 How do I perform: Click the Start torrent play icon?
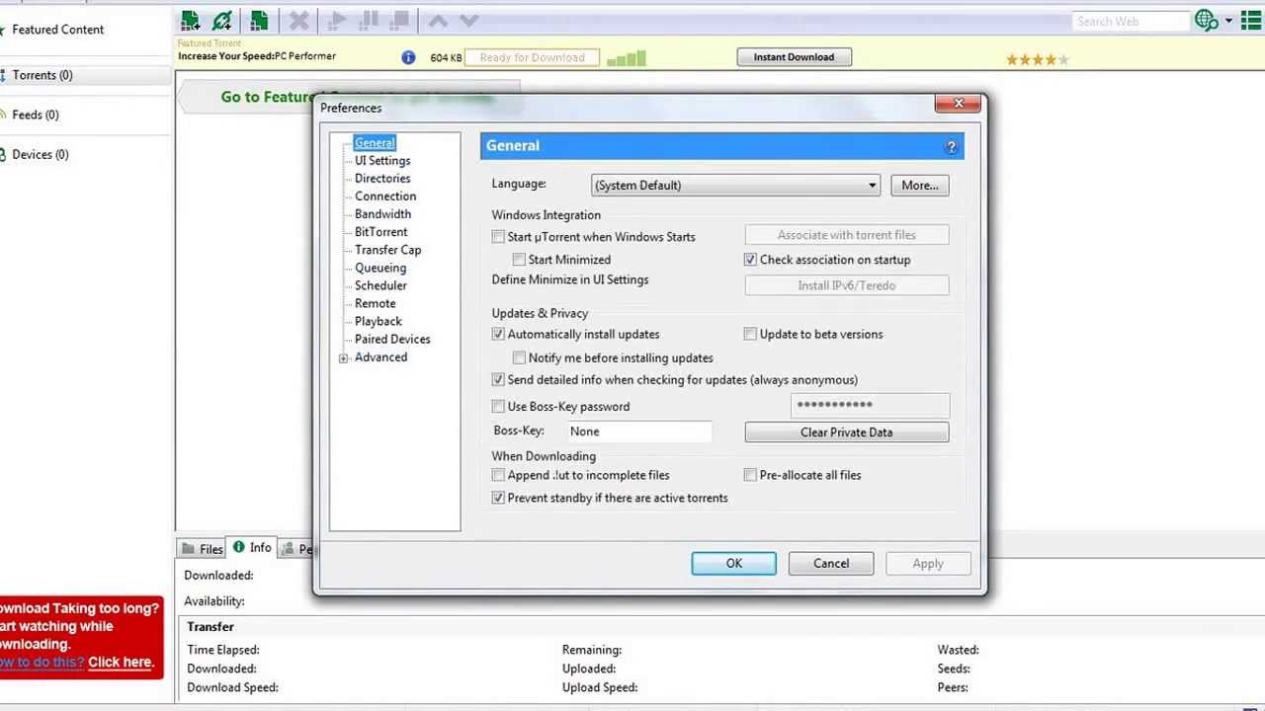point(337,20)
